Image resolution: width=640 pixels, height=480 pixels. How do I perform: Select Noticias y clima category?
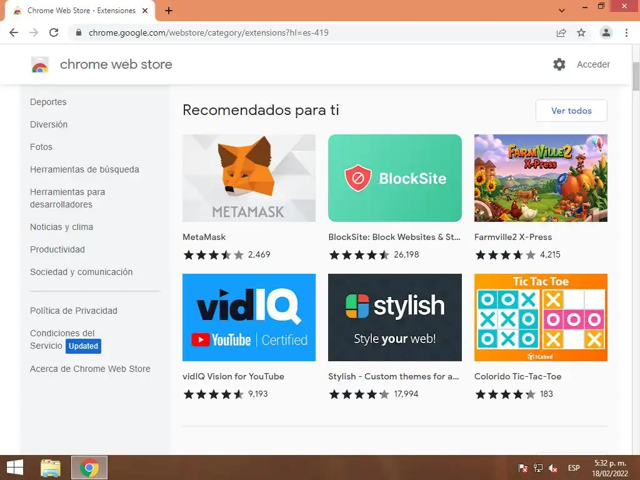tap(62, 227)
